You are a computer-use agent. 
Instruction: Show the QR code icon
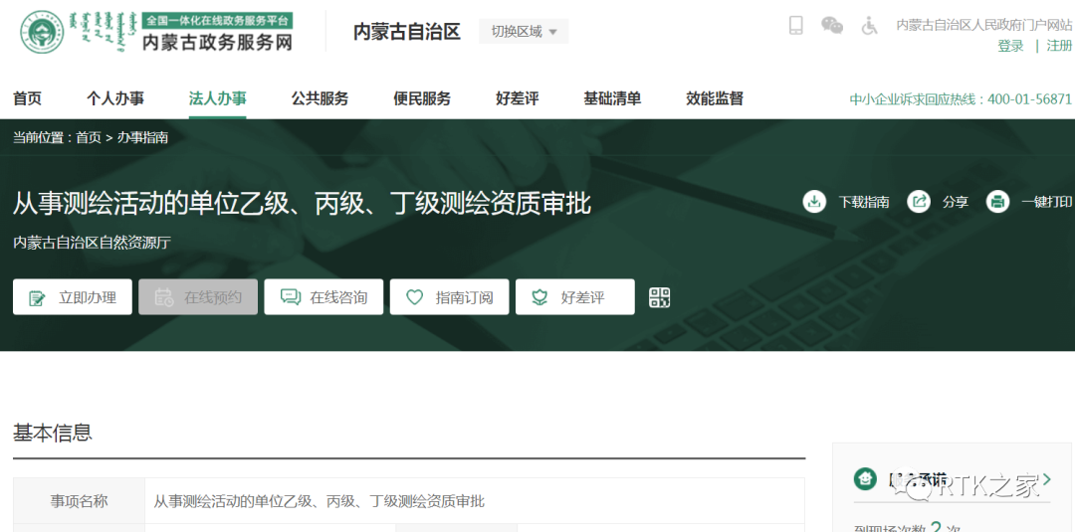click(x=659, y=297)
